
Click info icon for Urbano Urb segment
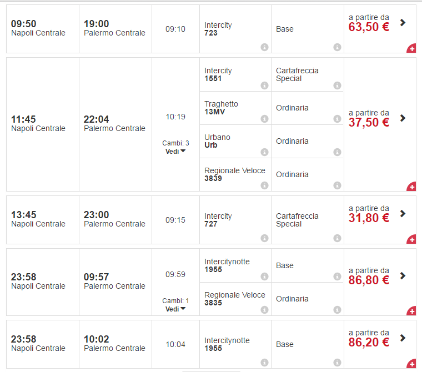click(x=264, y=152)
